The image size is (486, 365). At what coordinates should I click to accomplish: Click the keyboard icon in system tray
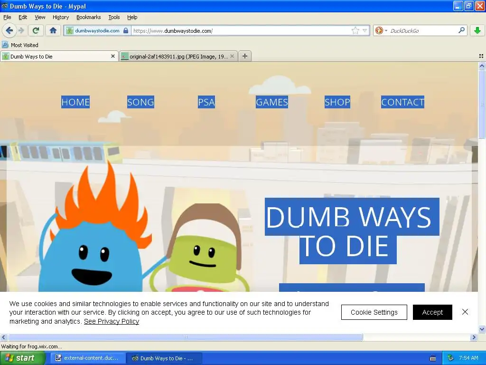point(433,358)
